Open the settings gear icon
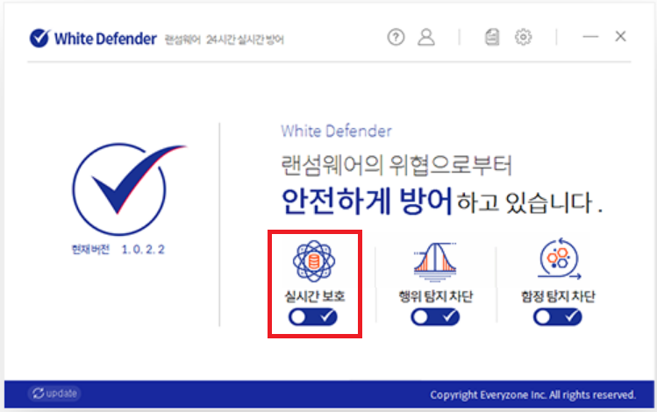Image resolution: width=657 pixels, height=412 pixels. coord(523,37)
